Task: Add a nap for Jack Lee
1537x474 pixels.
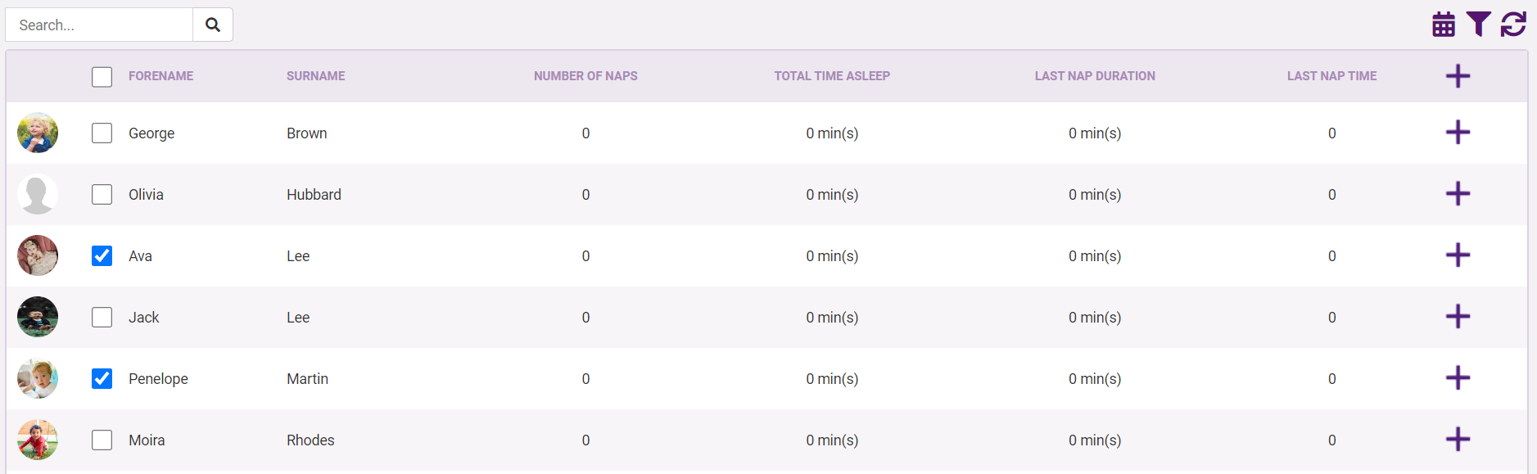Action: 1458,317
